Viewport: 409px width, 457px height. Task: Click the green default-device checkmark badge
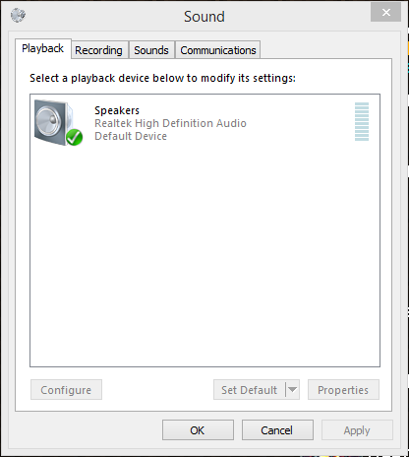(x=74, y=137)
